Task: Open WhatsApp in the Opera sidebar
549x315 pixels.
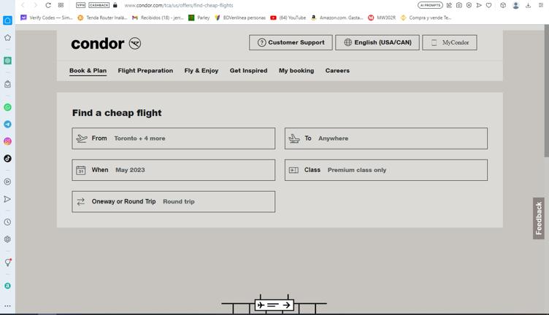Action: click(7, 107)
